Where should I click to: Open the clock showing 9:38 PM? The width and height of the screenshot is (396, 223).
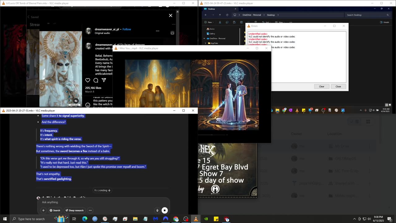tap(378, 219)
